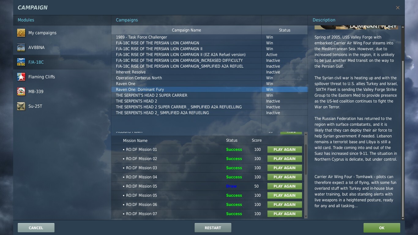This screenshot has height=235, width=418.
Task: Open the Flaming Cliffs module label
Action: tap(42, 77)
